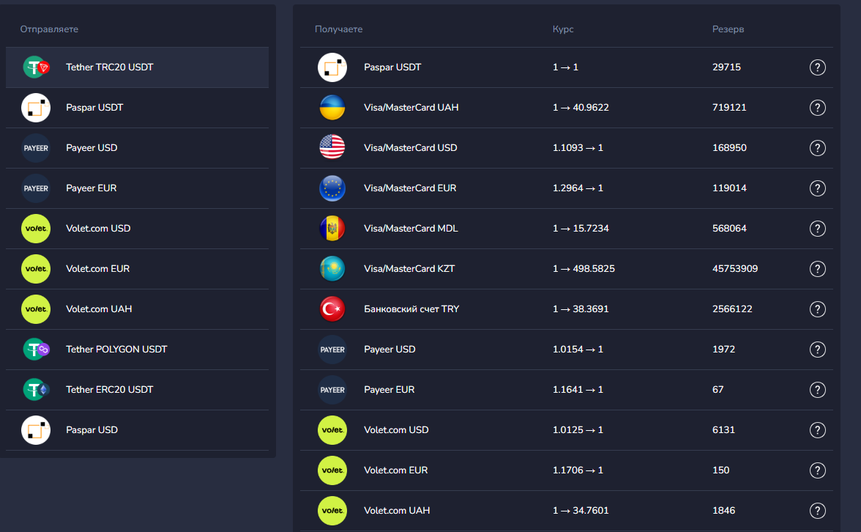This screenshot has height=532, width=861.
Task: Click the Volet.com UAH logo in send list
Action: pyautogui.click(x=36, y=309)
